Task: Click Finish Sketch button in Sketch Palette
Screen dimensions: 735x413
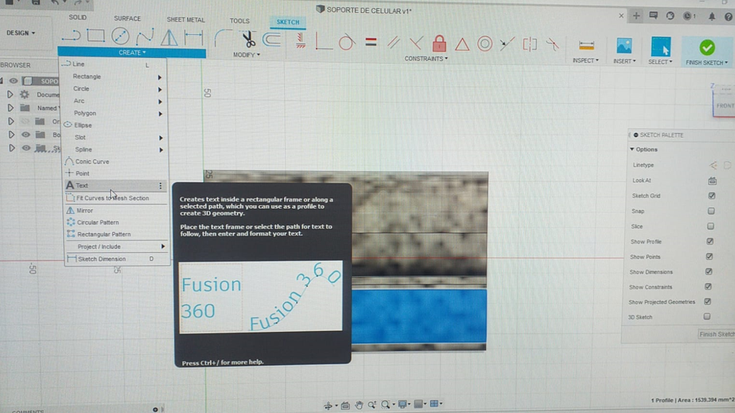Action: coord(716,334)
